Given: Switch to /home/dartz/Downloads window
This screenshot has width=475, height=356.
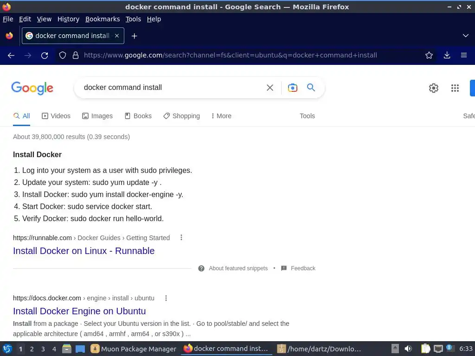Looking at the screenshot, I should (319, 349).
